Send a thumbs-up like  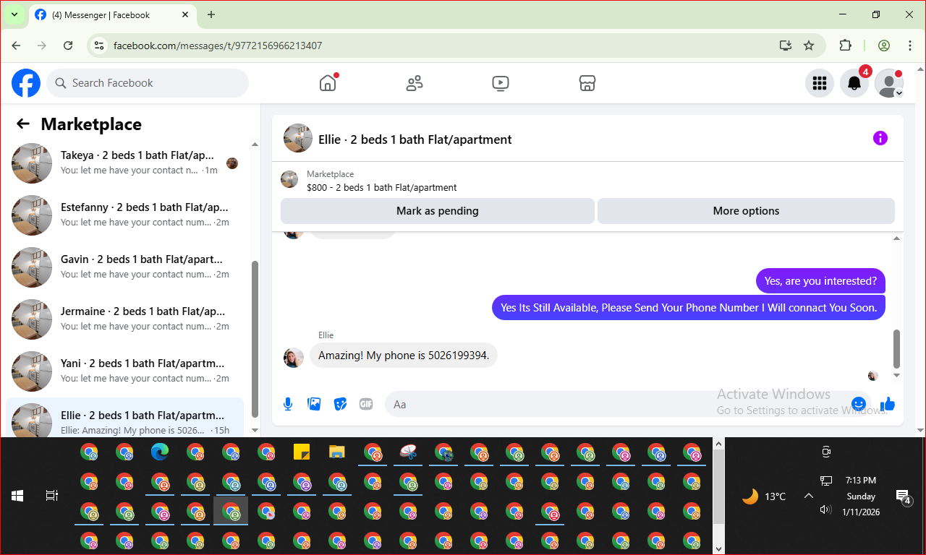pos(888,404)
